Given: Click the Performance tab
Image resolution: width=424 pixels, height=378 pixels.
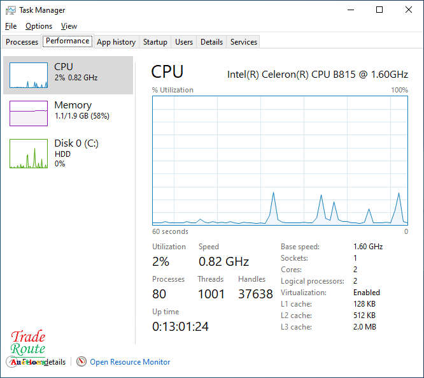Looking at the screenshot, I should pyautogui.click(x=67, y=41).
